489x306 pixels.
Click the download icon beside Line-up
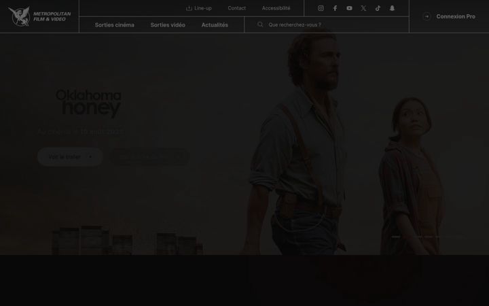tap(189, 8)
